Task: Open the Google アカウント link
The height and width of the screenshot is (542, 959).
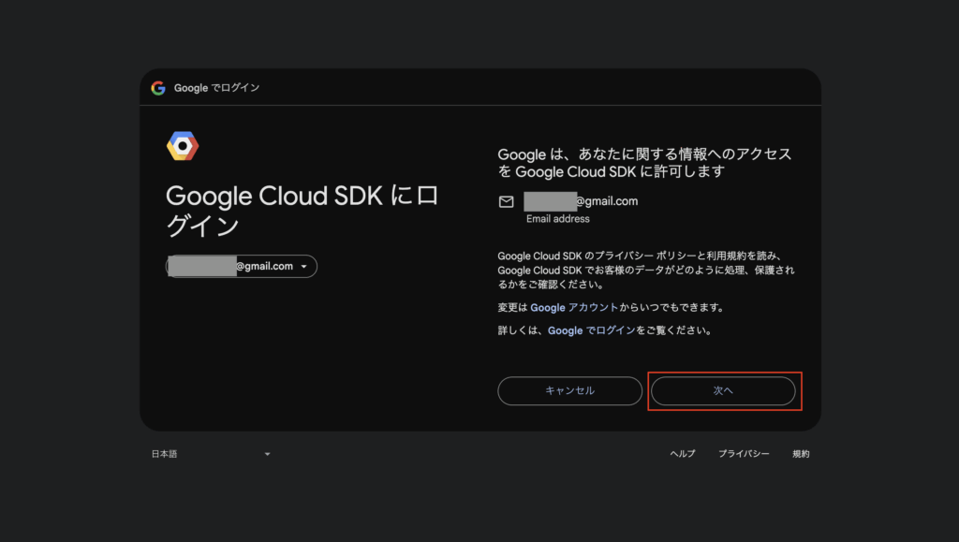Action: tap(574, 307)
